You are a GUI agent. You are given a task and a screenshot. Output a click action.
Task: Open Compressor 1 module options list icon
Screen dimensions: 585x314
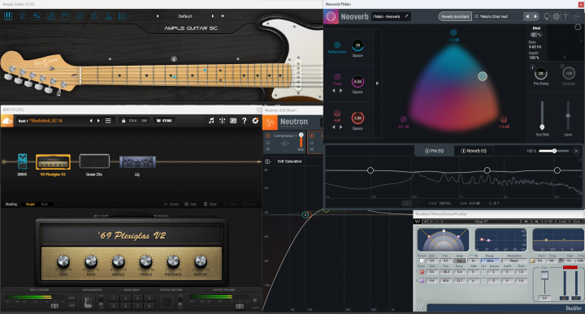[x=268, y=143]
